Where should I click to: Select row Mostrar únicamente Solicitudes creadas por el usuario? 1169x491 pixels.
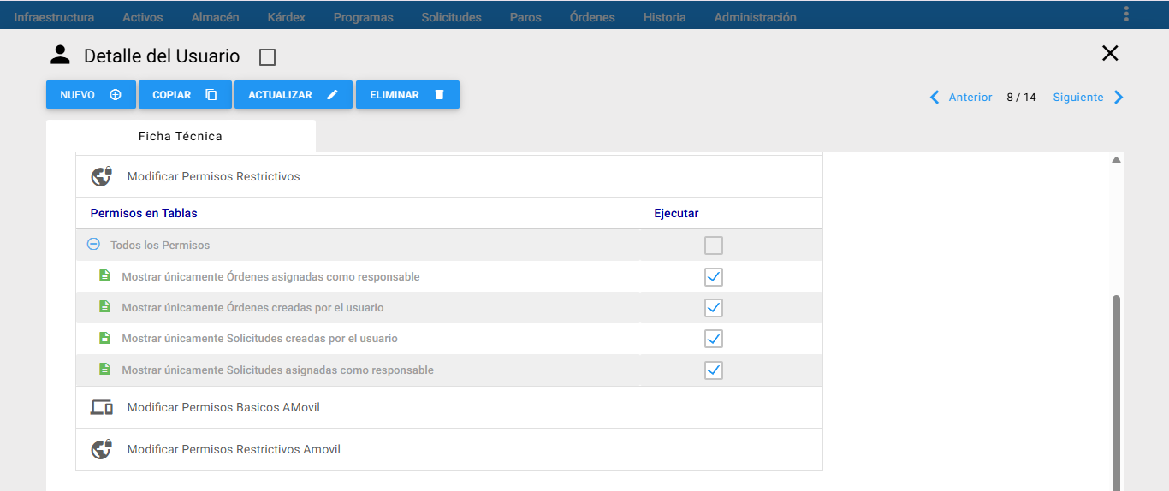449,339
